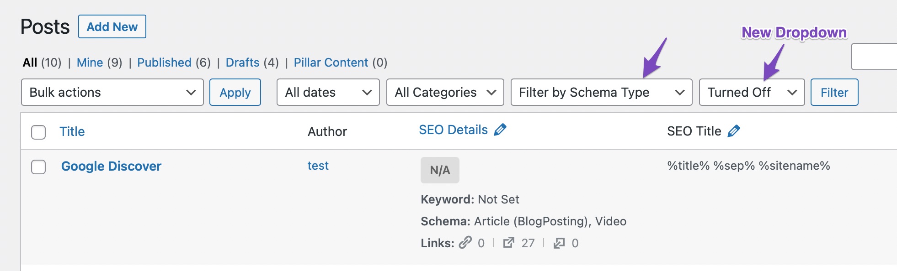This screenshot has height=271, width=897.
Task: Click the incoming links icon
Action: (559, 243)
